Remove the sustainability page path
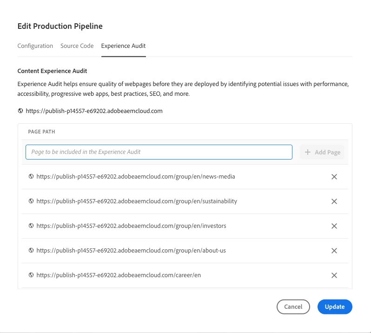This screenshot has width=371, height=333. click(x=334, y=201)
